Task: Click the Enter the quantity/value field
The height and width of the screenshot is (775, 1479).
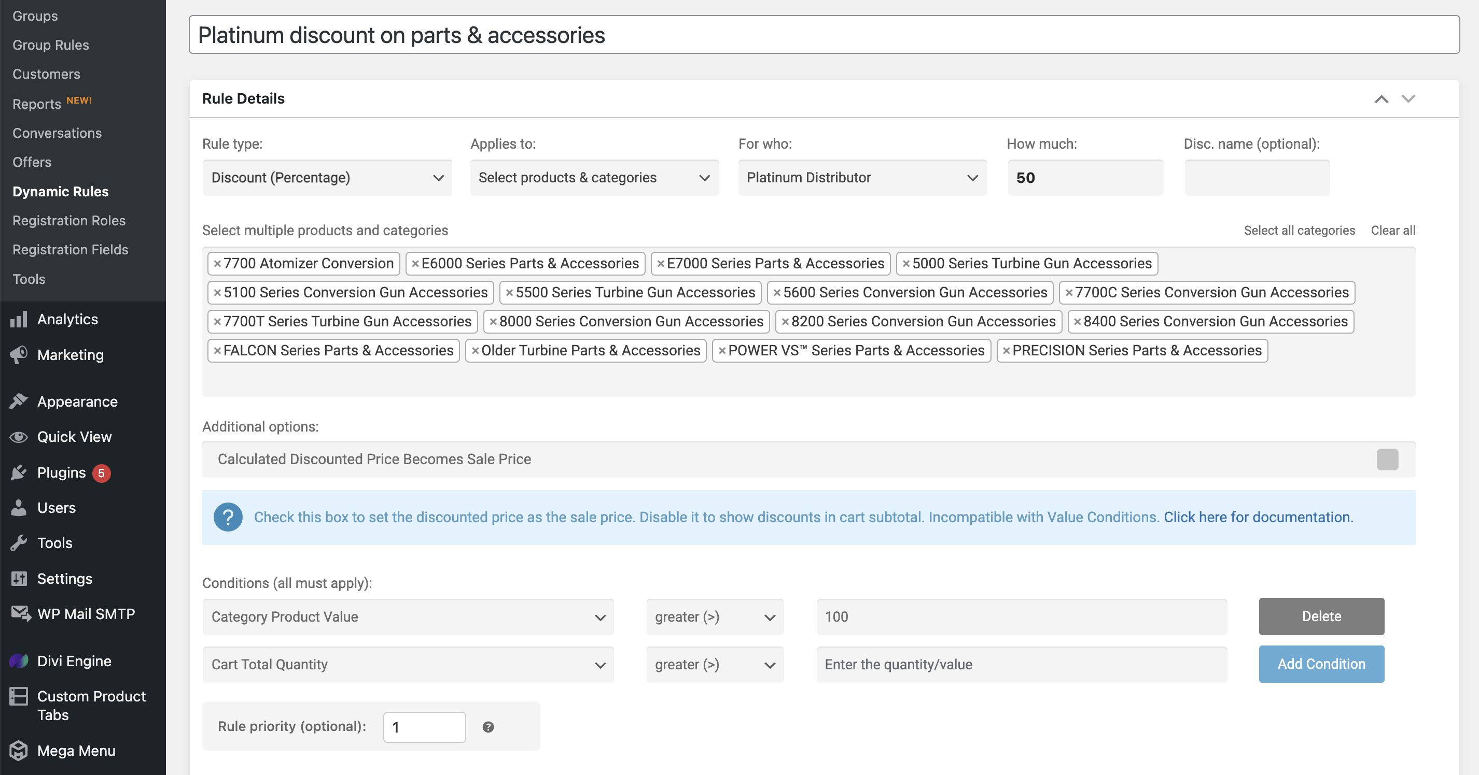Action: pyautogui.click(x=1022, y=665)
